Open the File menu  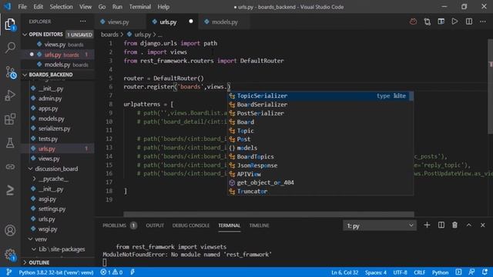tap(22, 7)
